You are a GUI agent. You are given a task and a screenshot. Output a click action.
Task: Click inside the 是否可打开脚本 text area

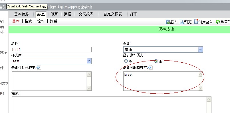coord(49,81)
